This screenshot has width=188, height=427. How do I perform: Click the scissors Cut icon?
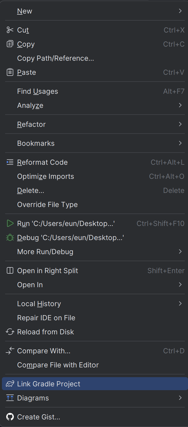[x=10, y=30]
